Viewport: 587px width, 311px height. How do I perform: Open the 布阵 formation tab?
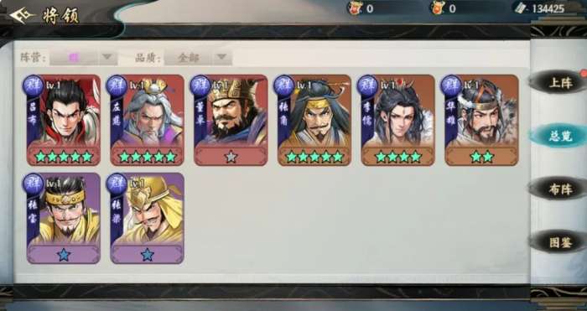coord(558,189)
